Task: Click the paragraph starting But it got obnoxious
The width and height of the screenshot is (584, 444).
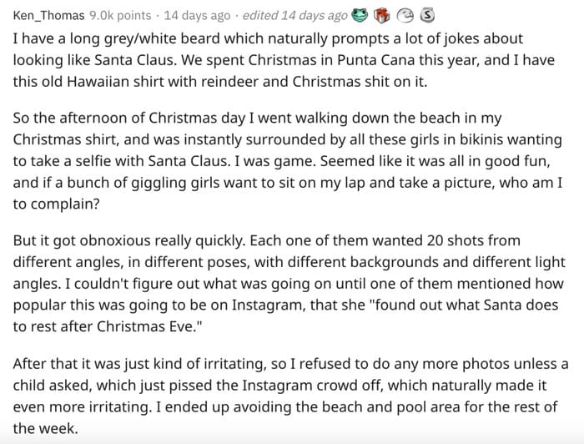Action: click(289, 284)
